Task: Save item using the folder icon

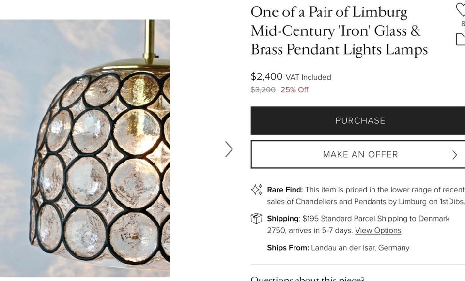Action: pos(461,39)
